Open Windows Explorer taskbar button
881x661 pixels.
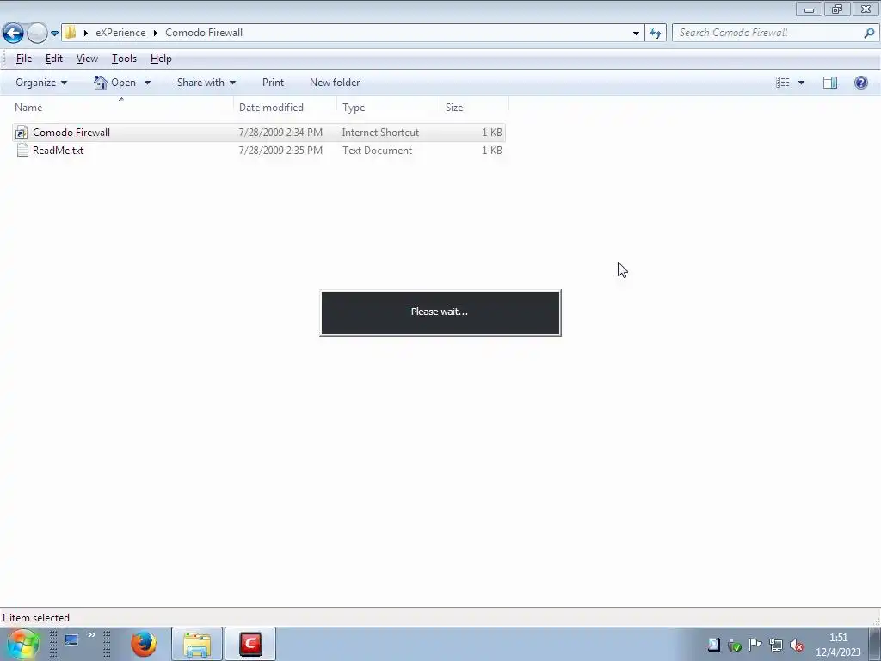point(197,644)
